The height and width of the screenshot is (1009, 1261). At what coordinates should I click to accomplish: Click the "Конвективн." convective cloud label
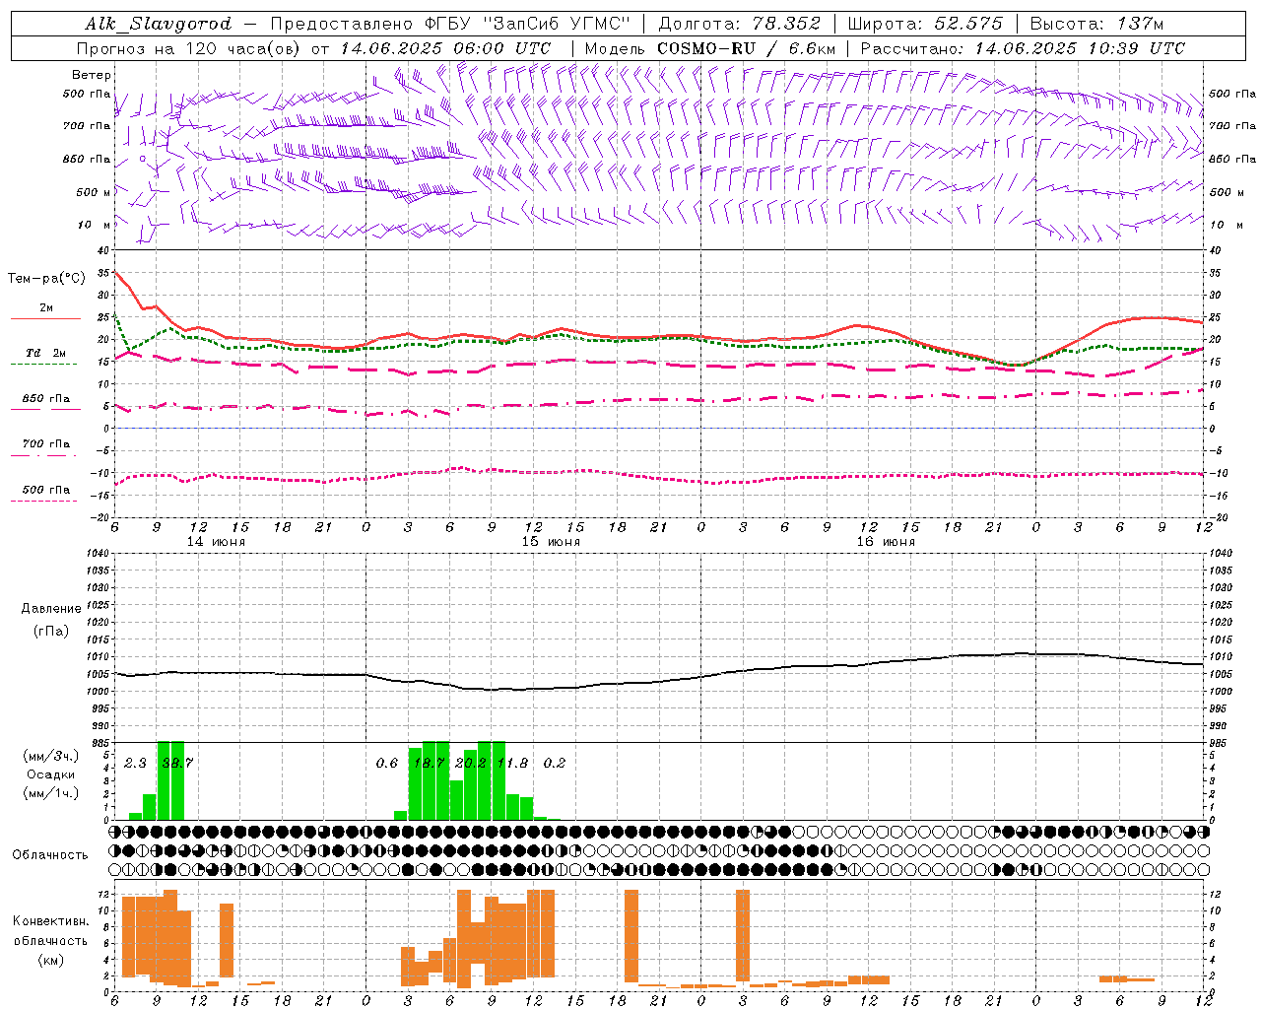(x=50, y=921)
